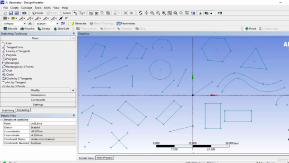Screen dimensions: 289x163
Task: Click the Extrude feature
Action: (10, 29)
